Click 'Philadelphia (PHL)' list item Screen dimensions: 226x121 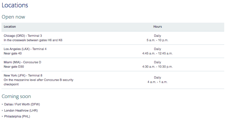(17, 116)
